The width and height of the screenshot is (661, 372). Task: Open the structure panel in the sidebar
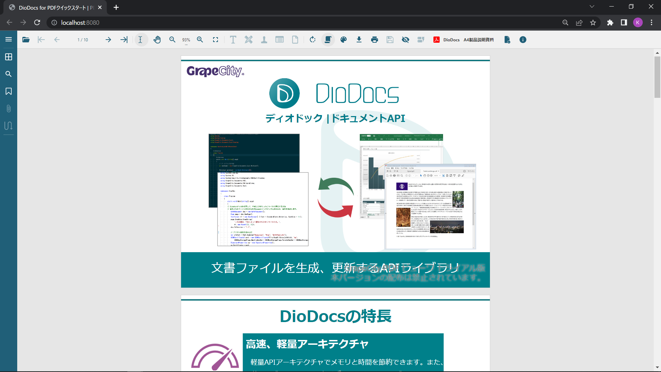click(9, 126)
